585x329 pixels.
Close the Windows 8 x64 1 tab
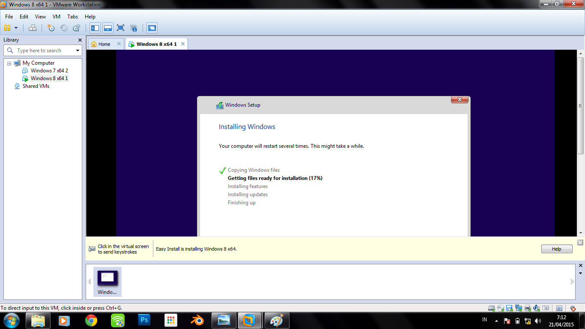pyautogui.click(x=183, y=44)
